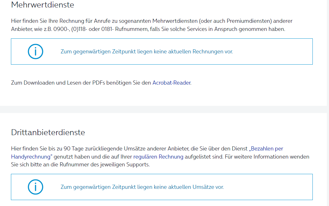
Task: Click "keine aktuellen Rechnungen vor" message
Action: 147,51
